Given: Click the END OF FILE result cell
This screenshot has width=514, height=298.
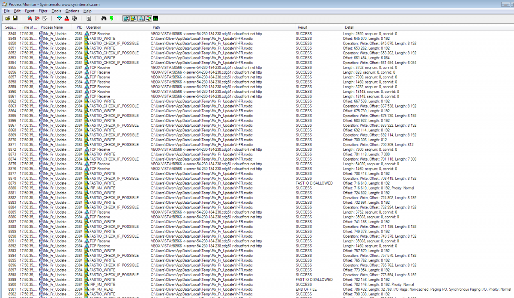Looking at the screenshot, I should coord(307,289).
